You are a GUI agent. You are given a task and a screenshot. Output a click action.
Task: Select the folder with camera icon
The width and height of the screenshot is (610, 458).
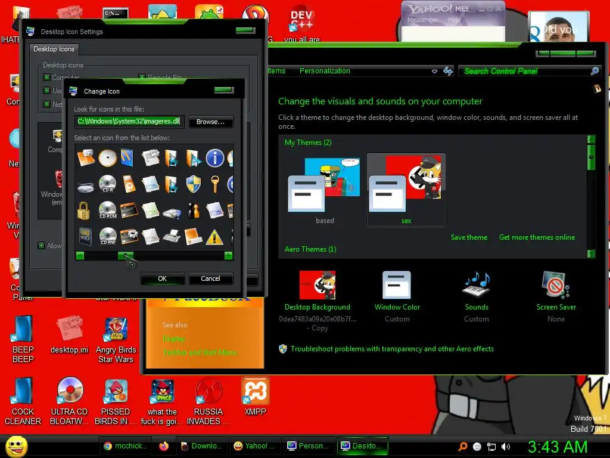(86, 157)
